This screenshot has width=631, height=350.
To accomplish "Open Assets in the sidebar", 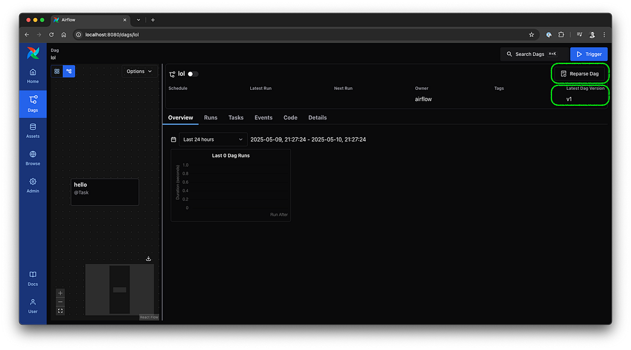I will (33, 131).
